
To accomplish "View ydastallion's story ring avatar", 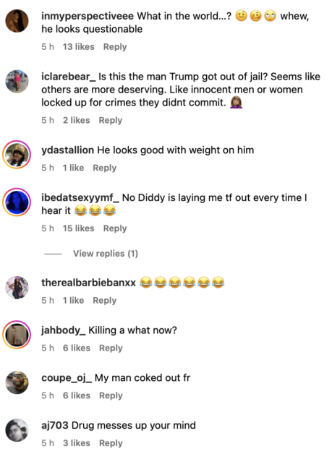I will [x=17, y=155].
